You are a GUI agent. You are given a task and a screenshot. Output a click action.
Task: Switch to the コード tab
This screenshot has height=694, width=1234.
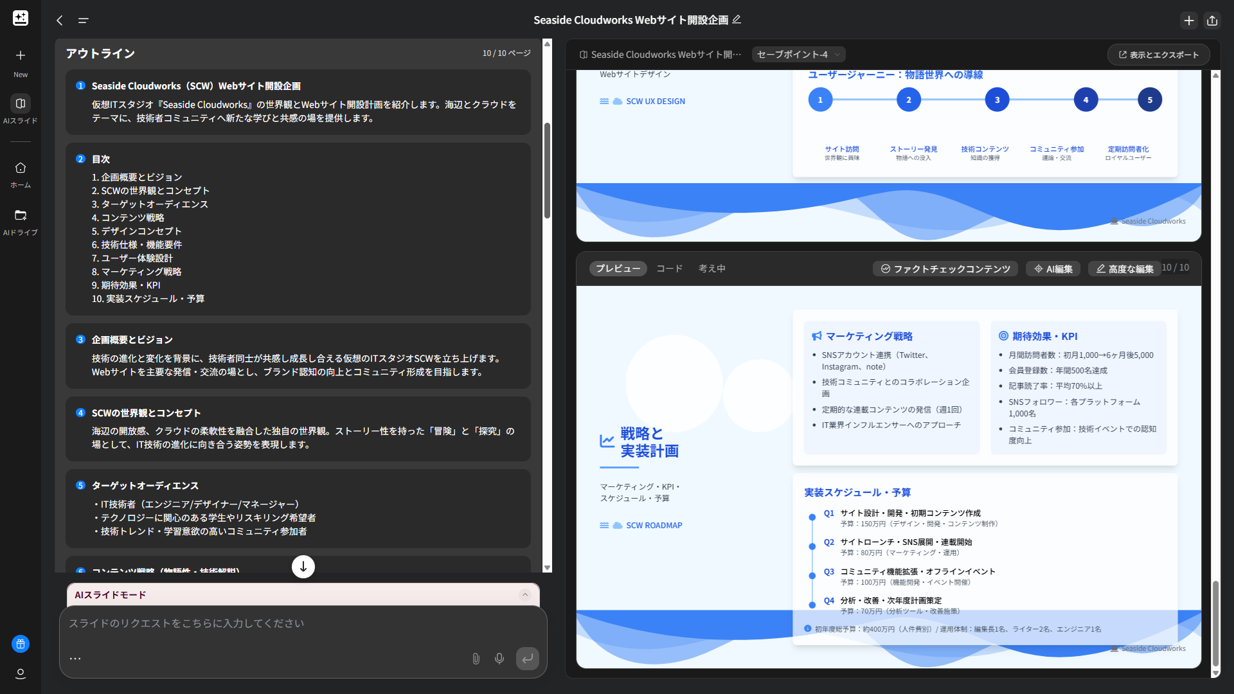(669, 269)
